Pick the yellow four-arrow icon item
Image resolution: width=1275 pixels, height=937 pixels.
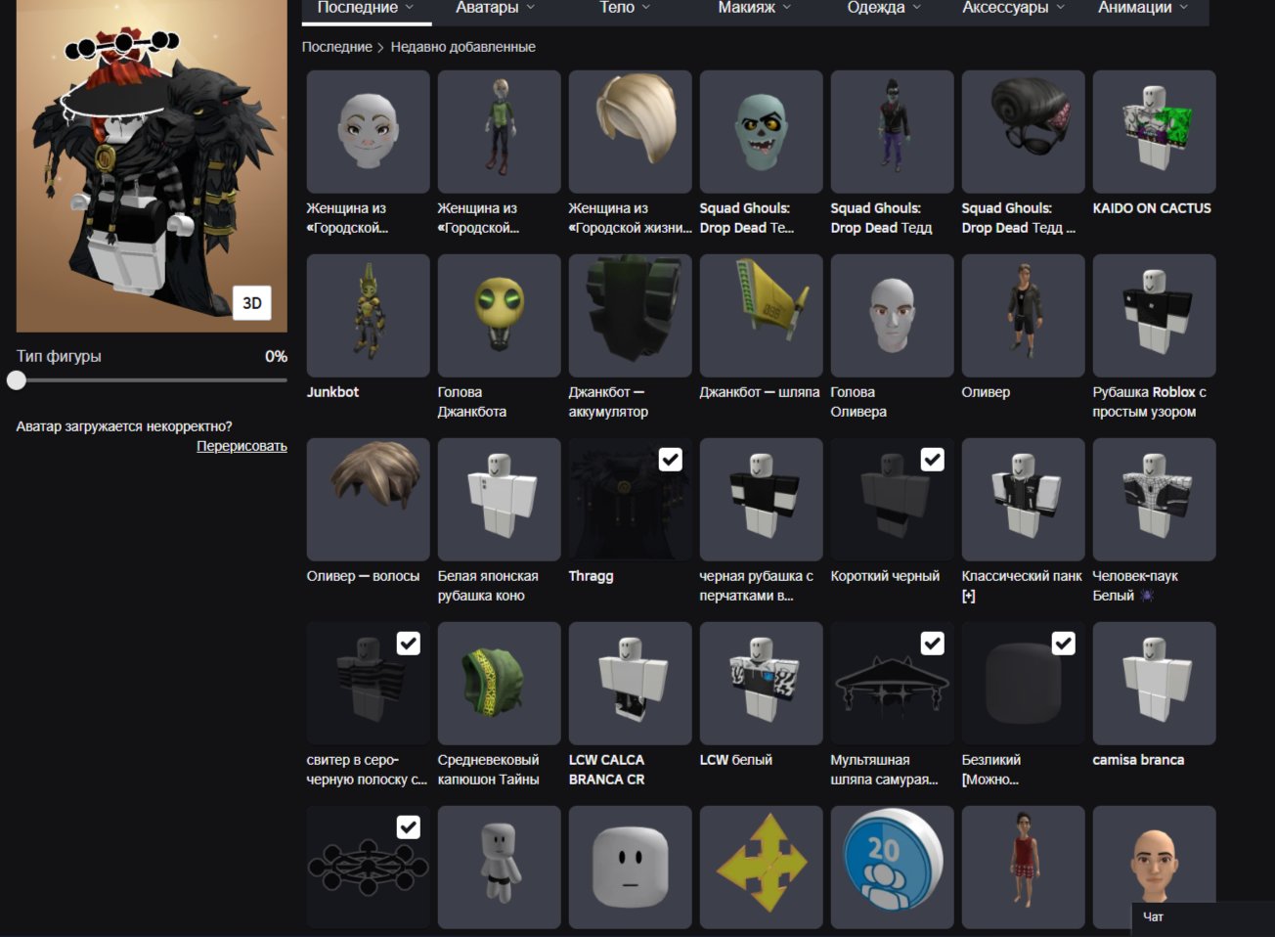click(761, 867)
